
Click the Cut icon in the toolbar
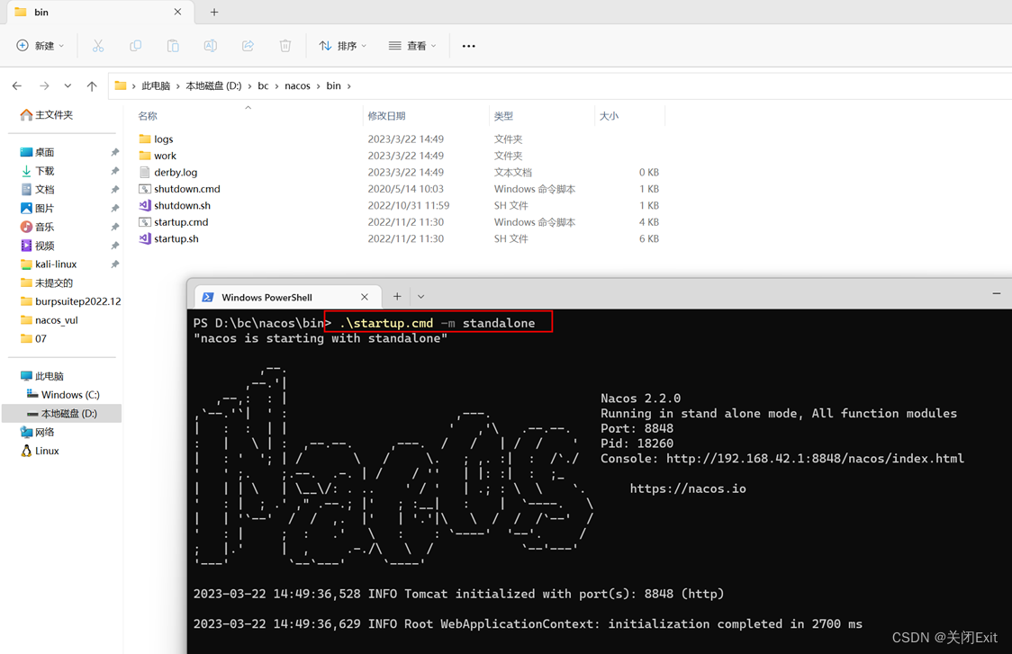pos(98,46)
